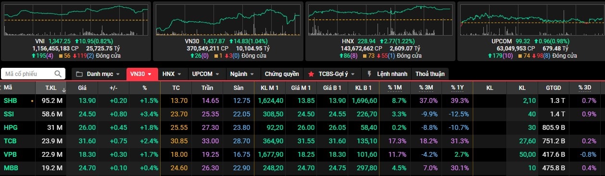Click the folder icon beside Danh mục
The width and height of the screenshot is (605, 176).
(80, 74)
